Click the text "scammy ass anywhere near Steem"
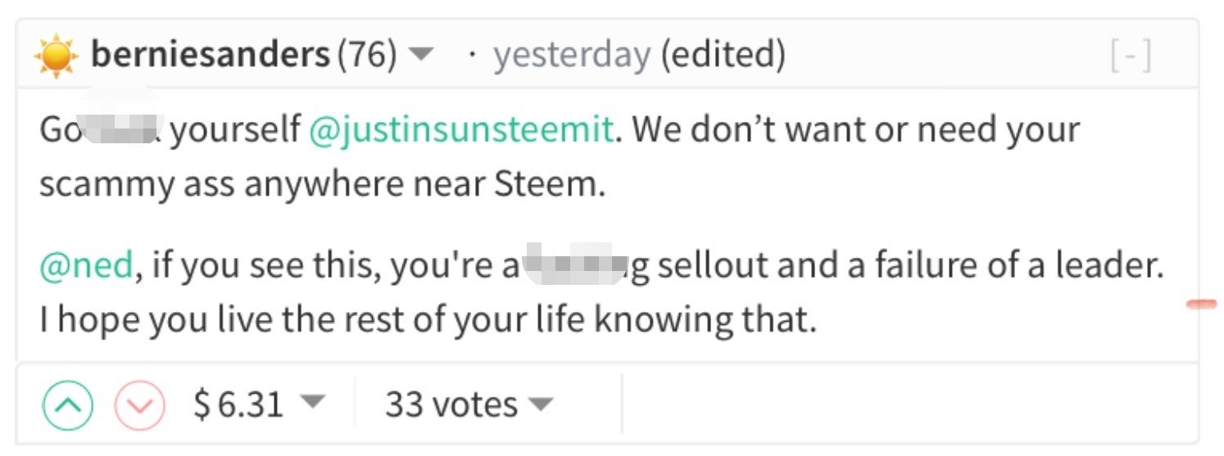1224x456 pixels. [321, 184]
